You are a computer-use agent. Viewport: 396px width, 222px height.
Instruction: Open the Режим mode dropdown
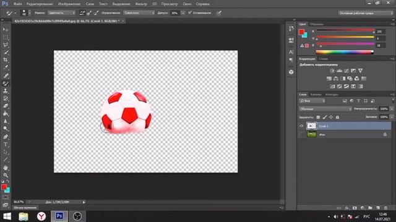[x=61, y=13]
